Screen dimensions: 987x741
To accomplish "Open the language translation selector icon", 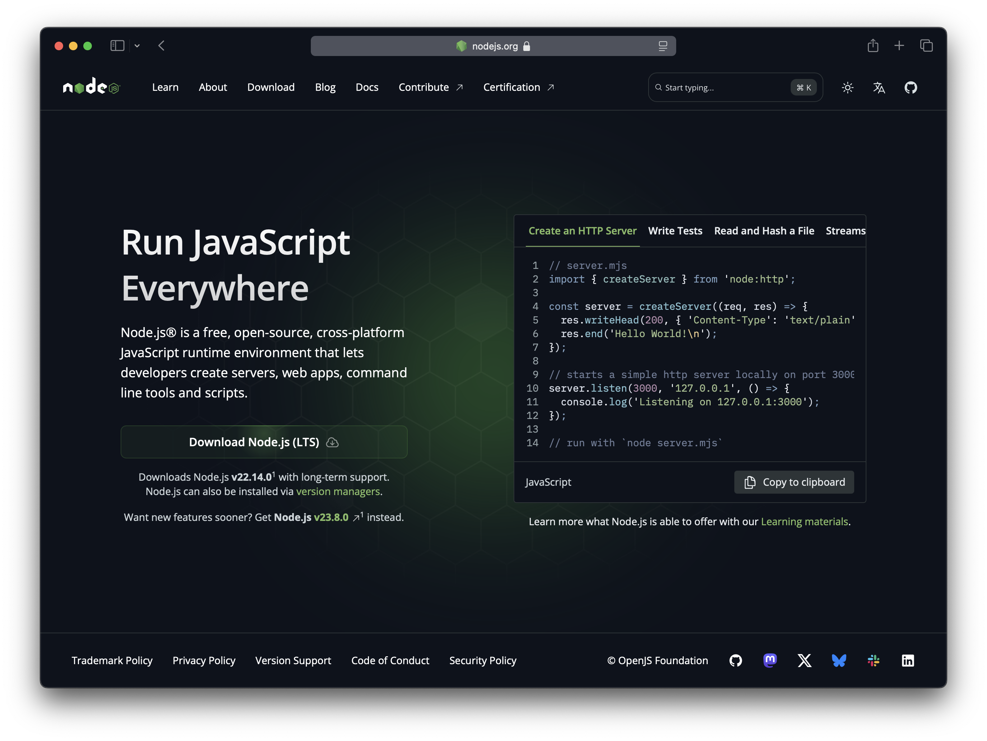I will point(879,88).
